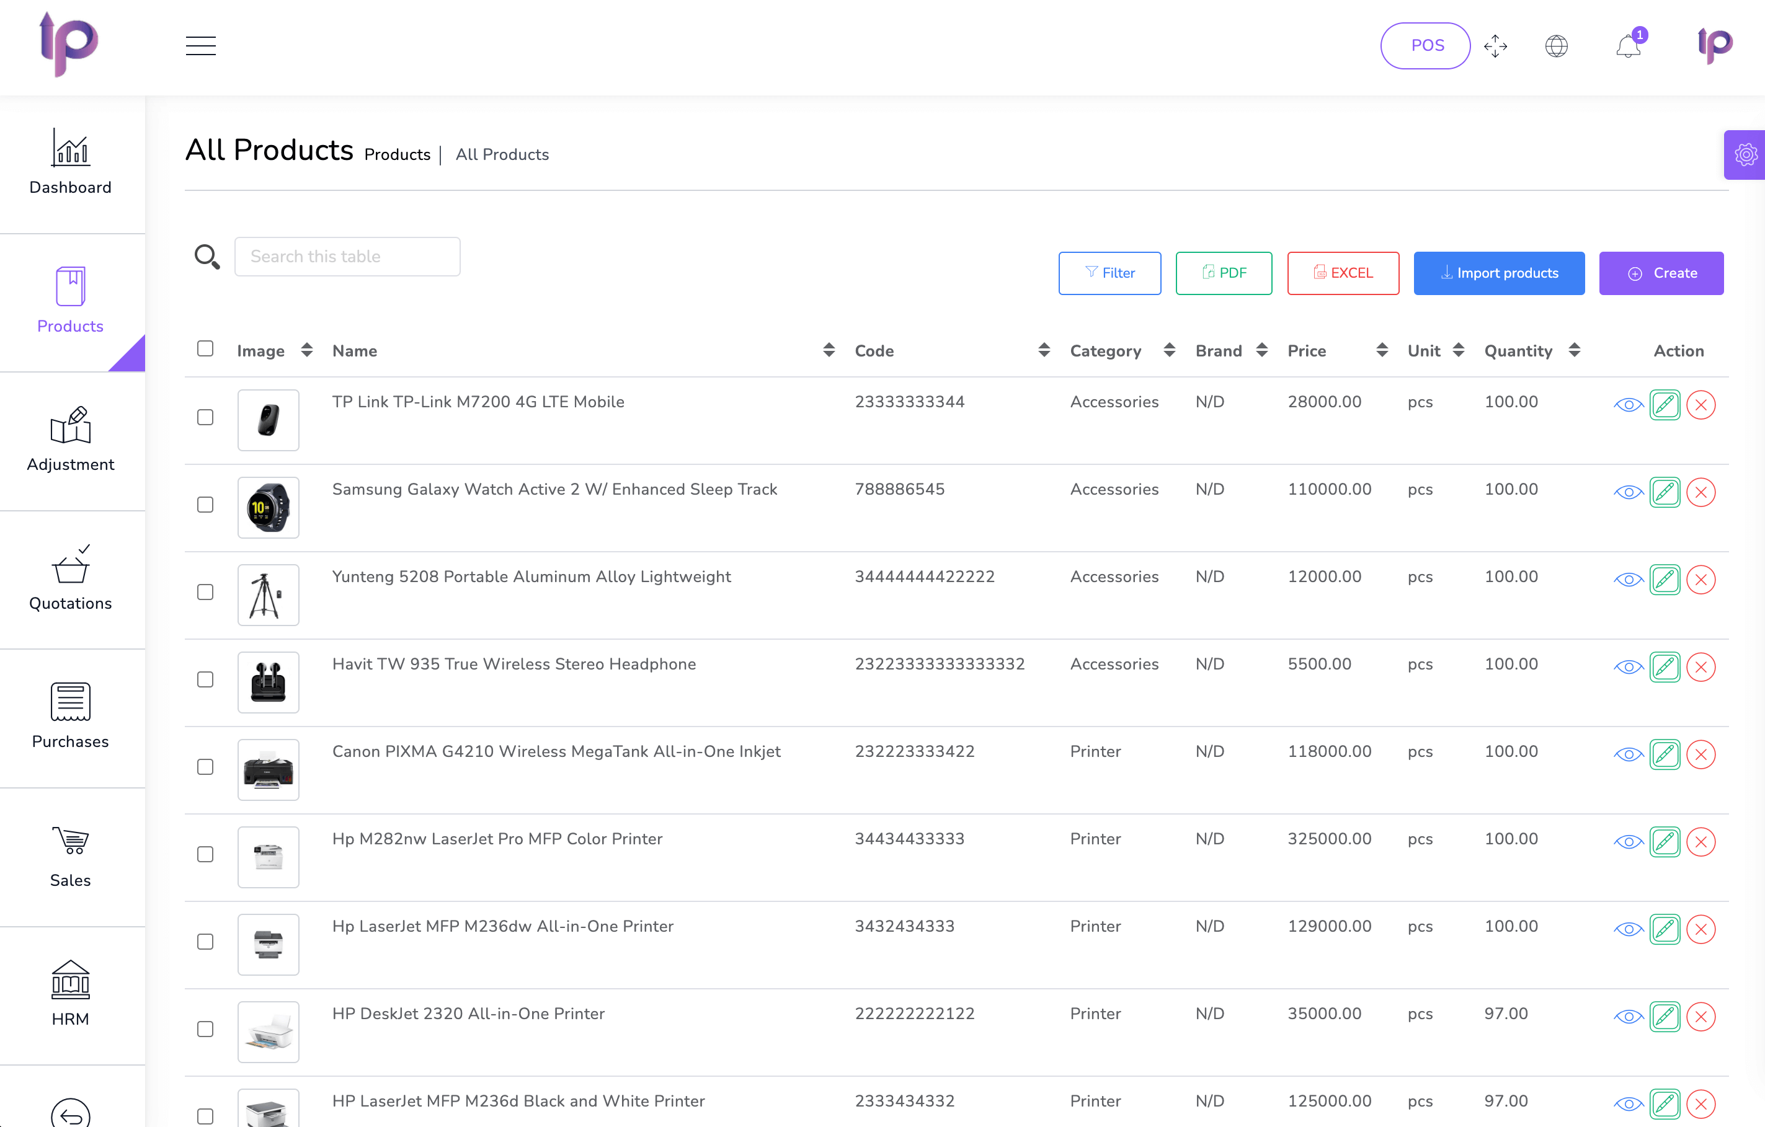Viewport: 1765px width, 1127px height.
Task: Check the Canon PIXMA G4210 row checkbox
Action: tap(205, 766)
